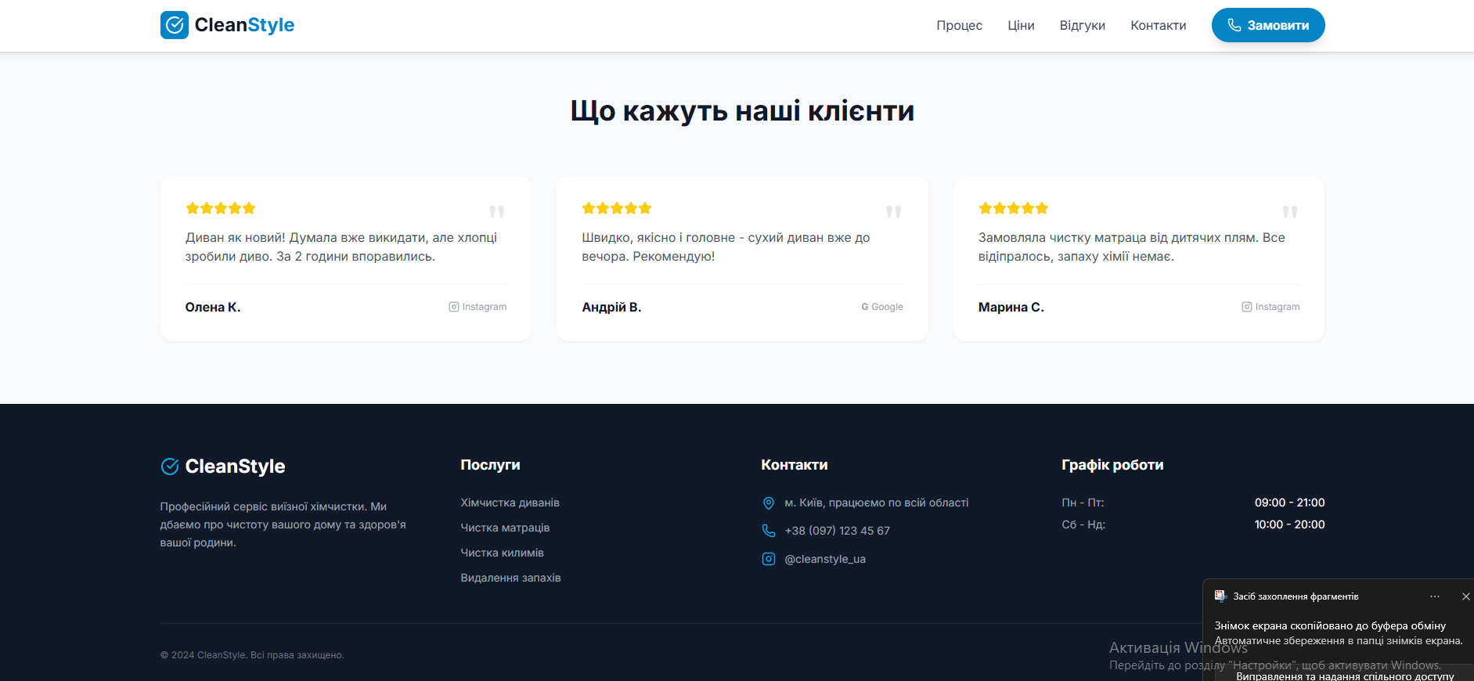Click the heading Що кажуть наші клієнти
The width and height of the screenshot is (1474, 681).
click(x=742, y=111)
